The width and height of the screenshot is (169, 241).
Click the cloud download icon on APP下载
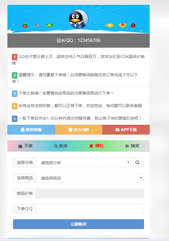[118, 130]
